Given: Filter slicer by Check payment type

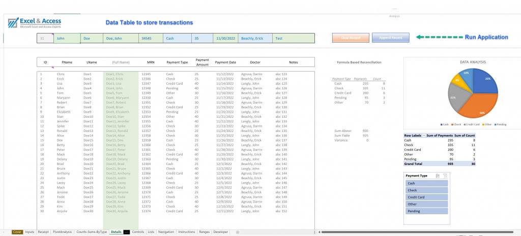Looking at the screenshot, I should (427, 190).
